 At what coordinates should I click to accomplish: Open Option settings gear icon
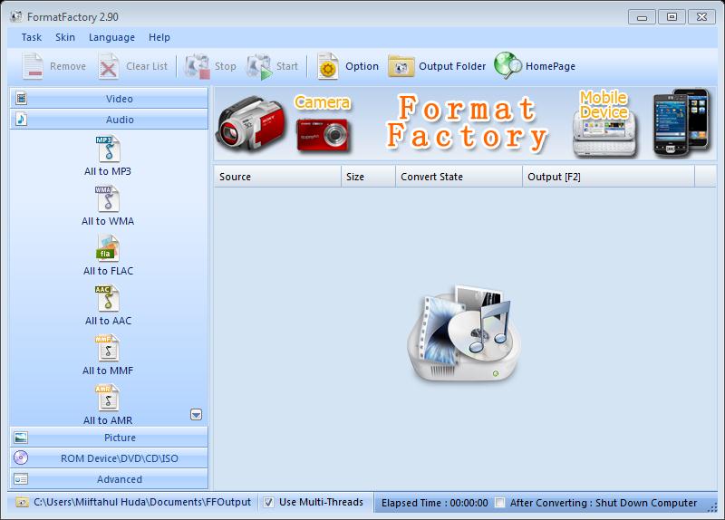click(x=328, y=66)
